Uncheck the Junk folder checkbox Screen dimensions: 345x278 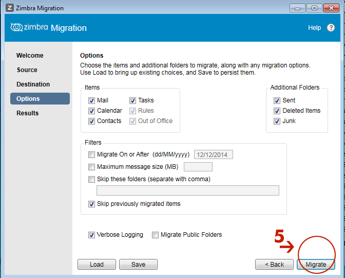coord(277,121)
